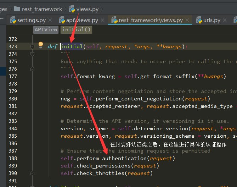Click the comment 'Ensure that the incoming request is permitted'
This screenshot has width=237, height=187.
(x=135, y=151)
